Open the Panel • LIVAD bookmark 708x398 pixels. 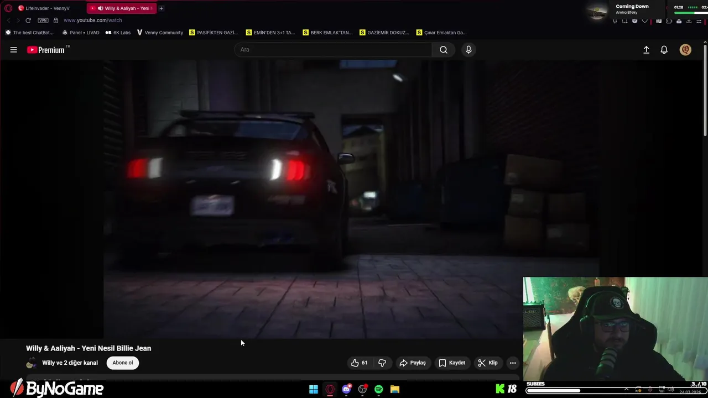[x=81, y=33]
